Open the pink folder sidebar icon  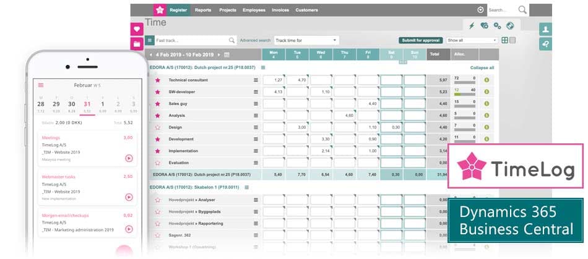pyautogui.click(x=137, y=44)
